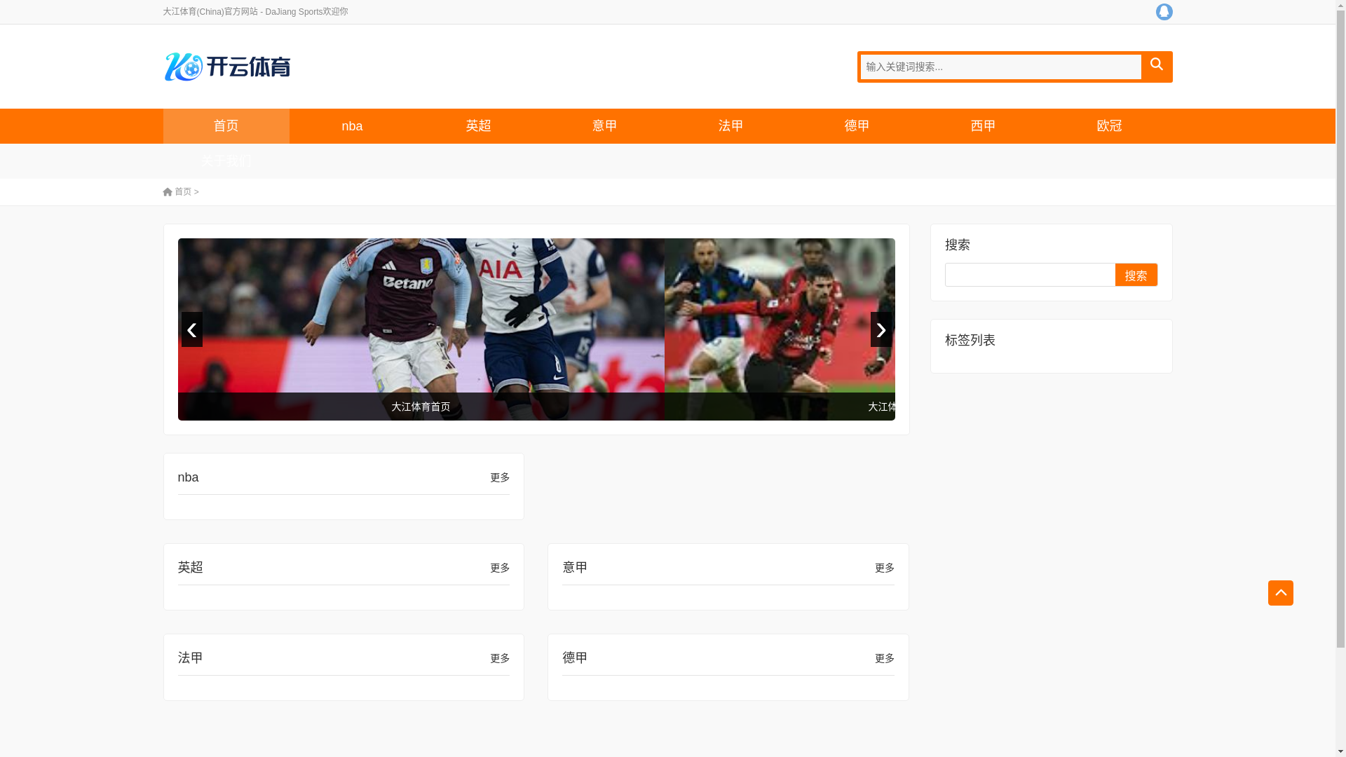Image resolution: width=1346 pixels, height=757 pixels.
Task: Click 更多 in the 英超 section
Action: (x=500, y=568)
